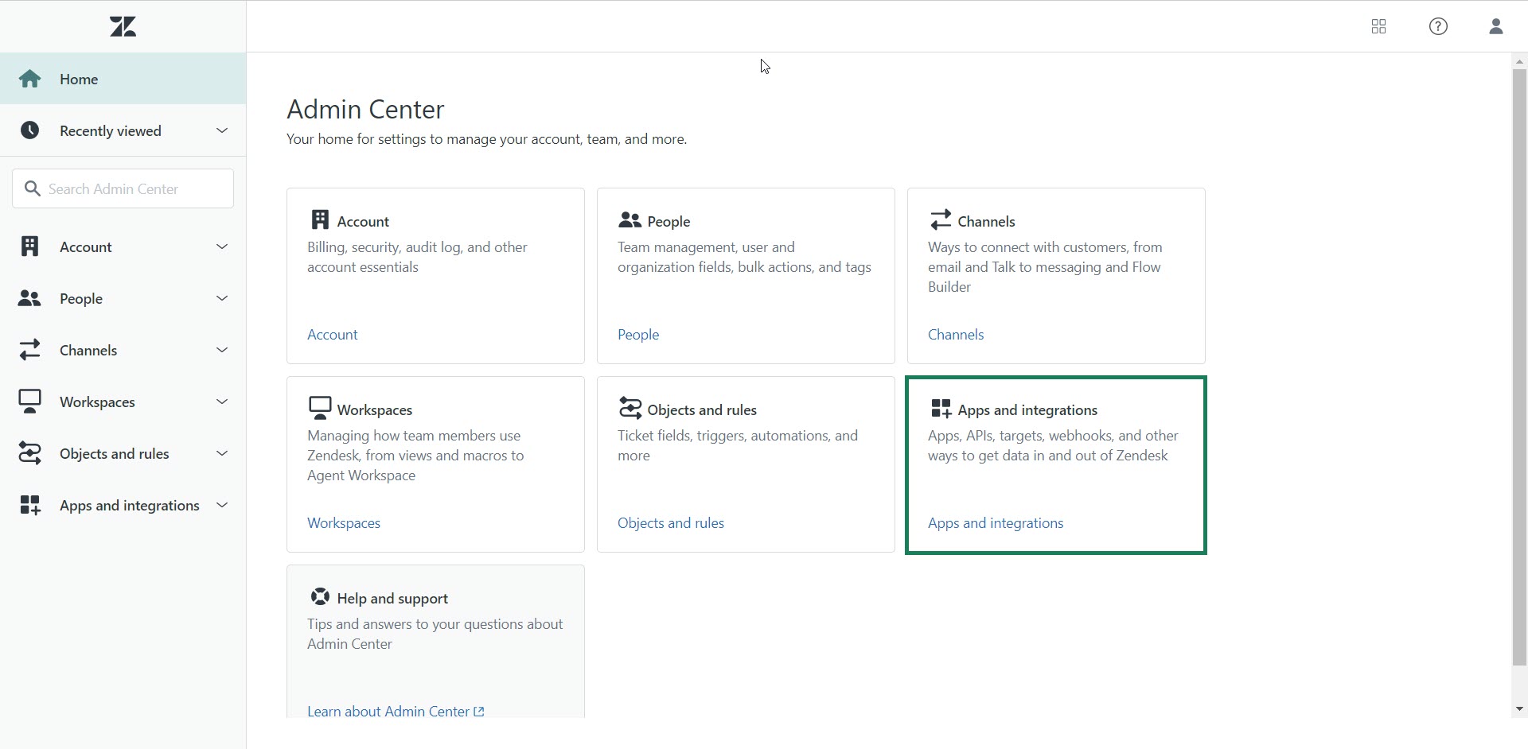Screen dimensions: 1528x749
Task: Click the vertical scrollbar down arrow
Action: (1519, 708)
